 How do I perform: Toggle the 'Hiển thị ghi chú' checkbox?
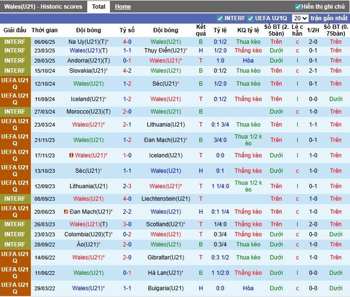click(x=298, y=7)
